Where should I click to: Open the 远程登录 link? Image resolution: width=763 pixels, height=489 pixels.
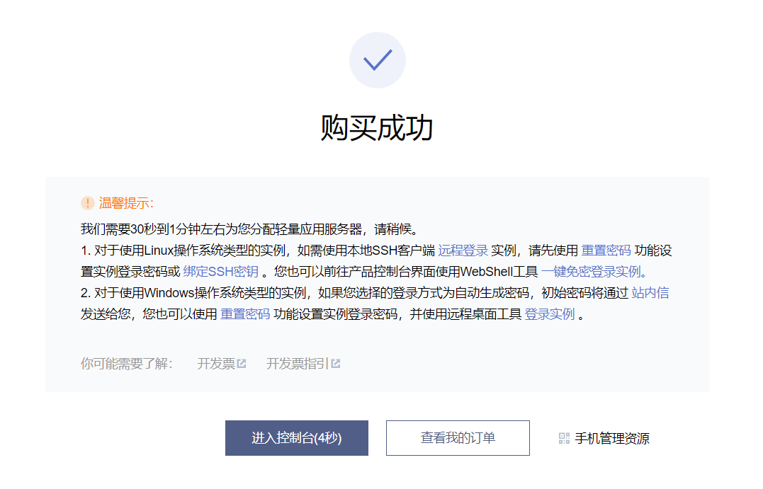[463, 251]
